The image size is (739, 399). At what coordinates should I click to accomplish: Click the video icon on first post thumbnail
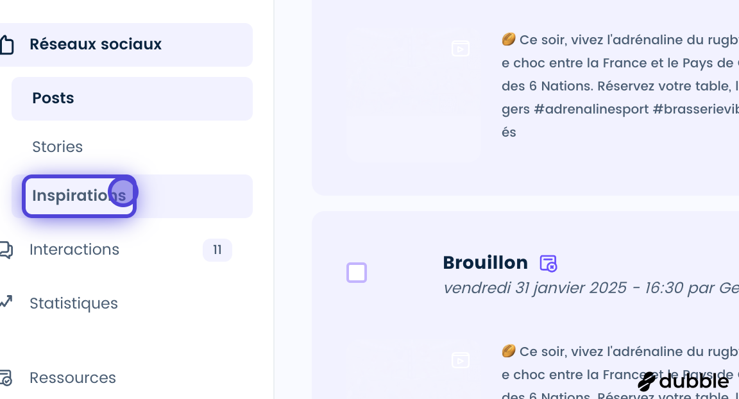point(461,49)
